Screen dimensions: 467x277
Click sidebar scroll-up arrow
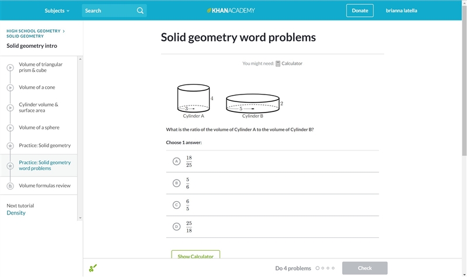point(80,59)
